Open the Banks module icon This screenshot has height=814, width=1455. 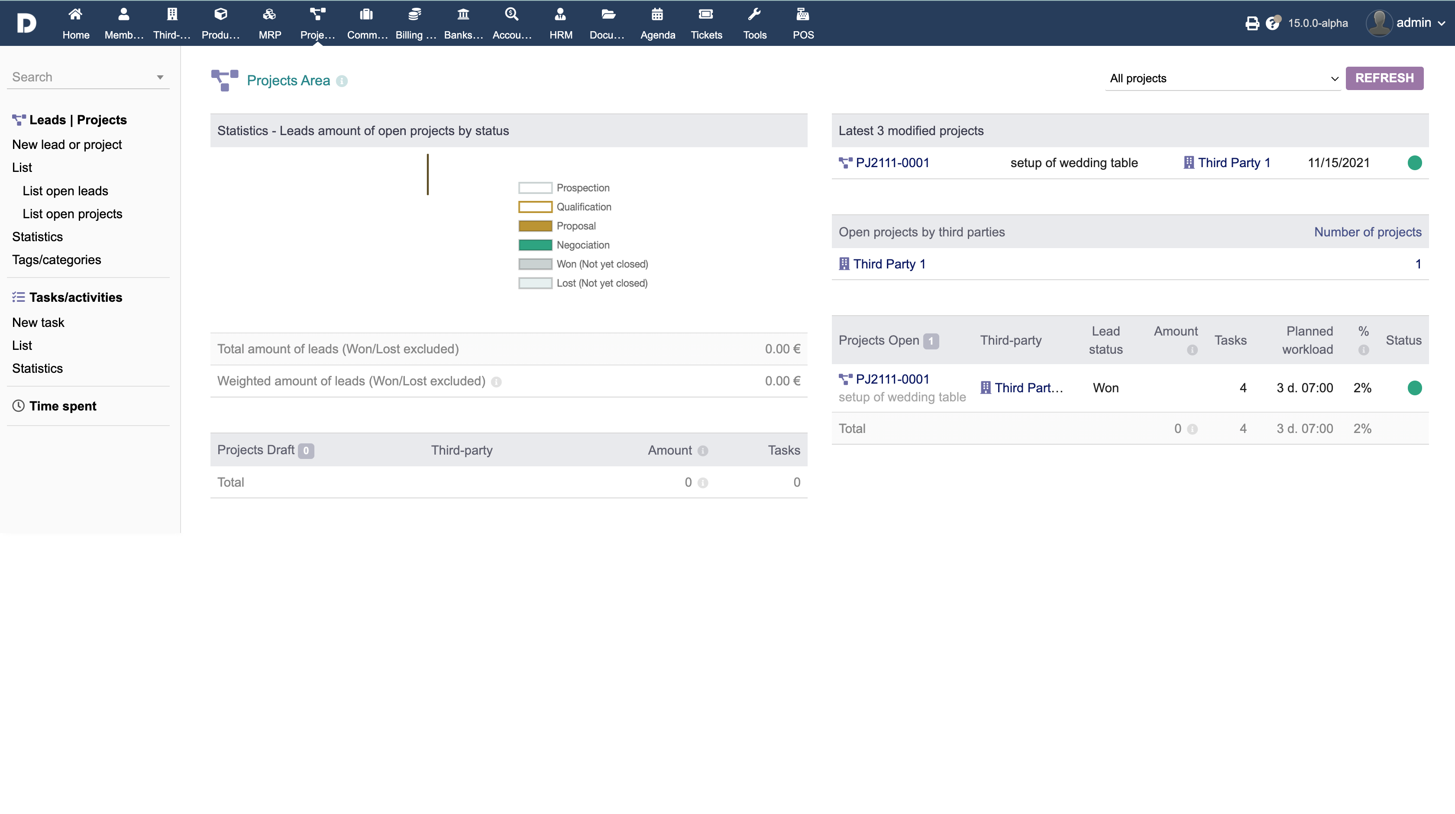[x=462, y=15]
